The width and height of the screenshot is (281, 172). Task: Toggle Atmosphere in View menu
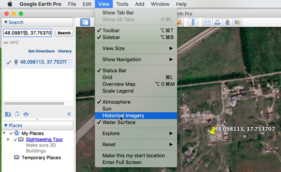136,102
